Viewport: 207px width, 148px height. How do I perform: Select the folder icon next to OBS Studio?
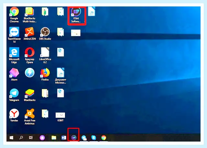pos(60,32)
